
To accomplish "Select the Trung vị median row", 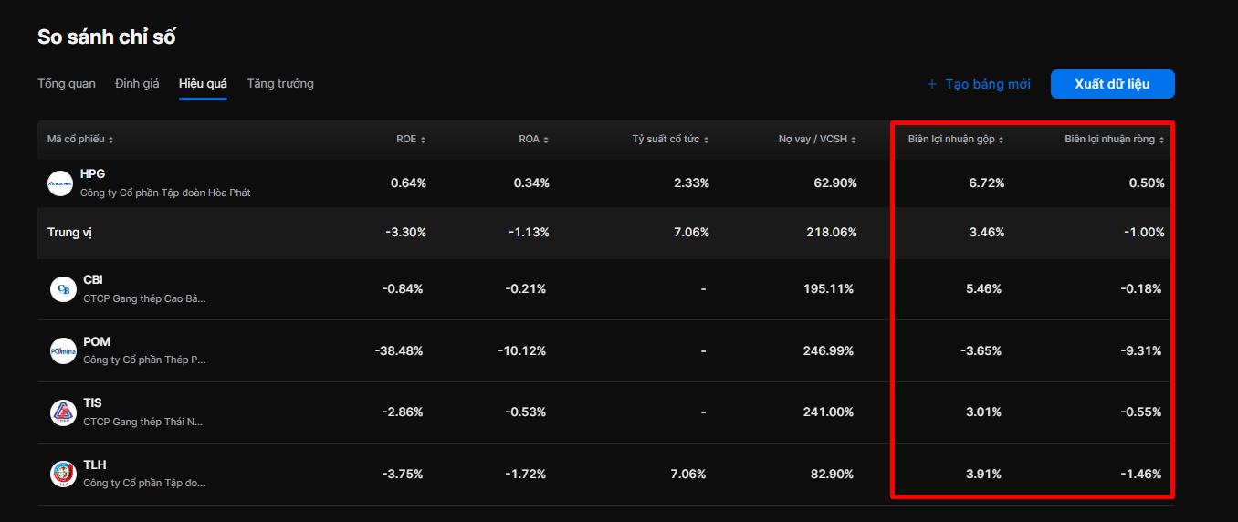I will click(606, 233).
